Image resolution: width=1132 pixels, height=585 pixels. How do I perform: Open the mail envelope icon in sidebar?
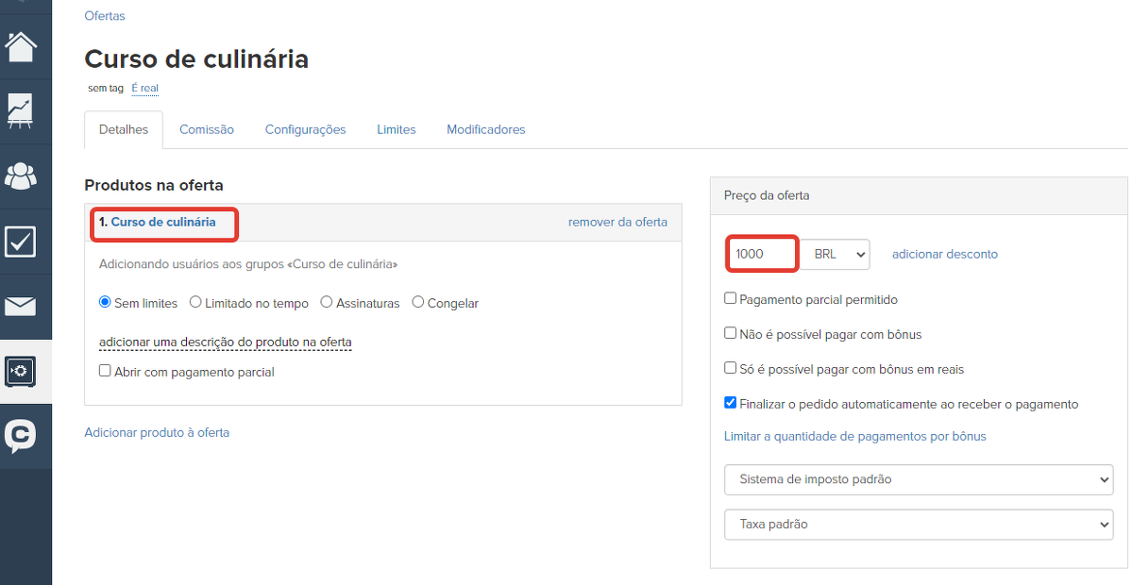pyautogui.click(x=25, y=306)
